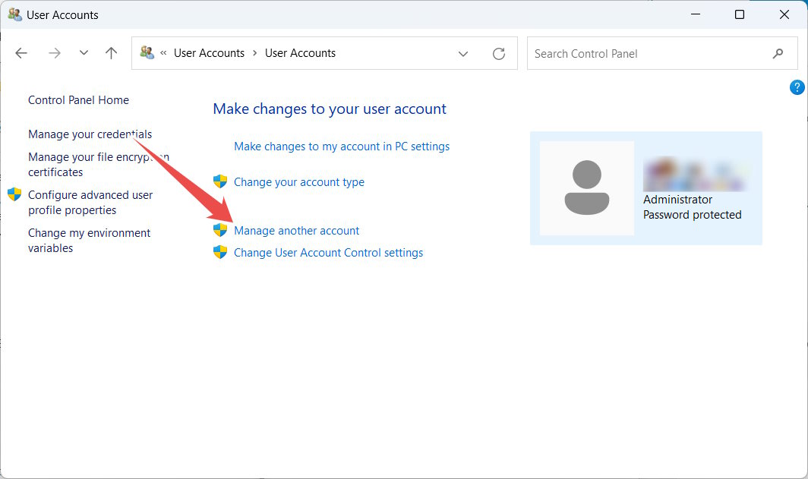Screen dimensions: 808x479
Task: Expand the address bar breadcrumb dropdown
Action: coord(463,52)
